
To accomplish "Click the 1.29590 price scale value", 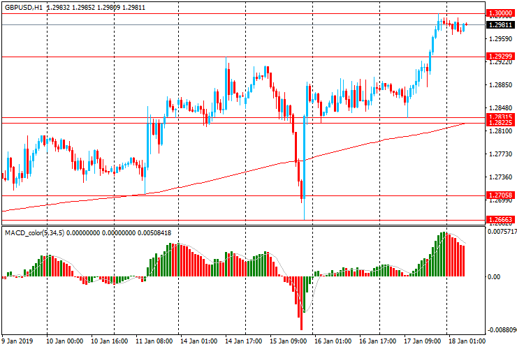I will [x=500, y=39].
